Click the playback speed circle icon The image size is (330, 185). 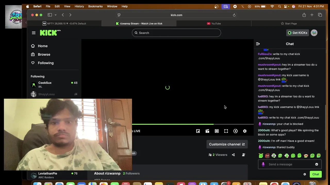pyautogui.click(x=235, y=131)
